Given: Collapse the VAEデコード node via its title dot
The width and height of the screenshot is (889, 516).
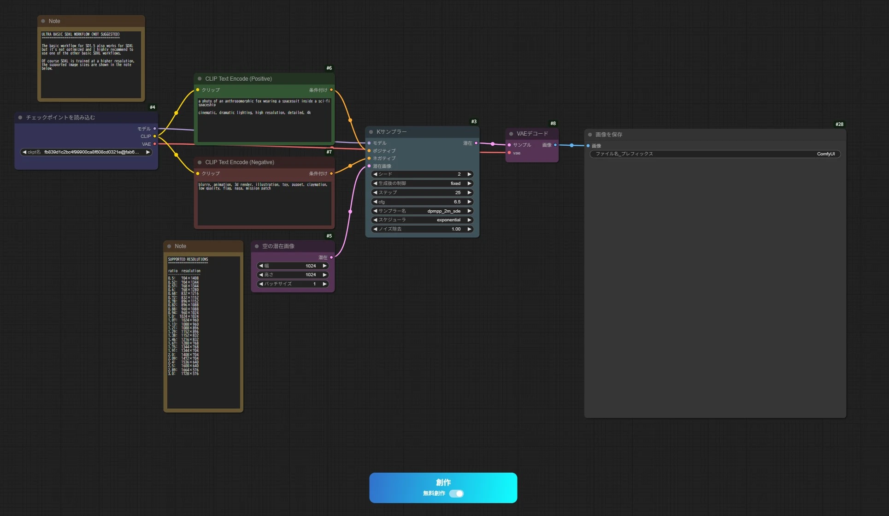Looking at the screenshot, I should (511, 134).
